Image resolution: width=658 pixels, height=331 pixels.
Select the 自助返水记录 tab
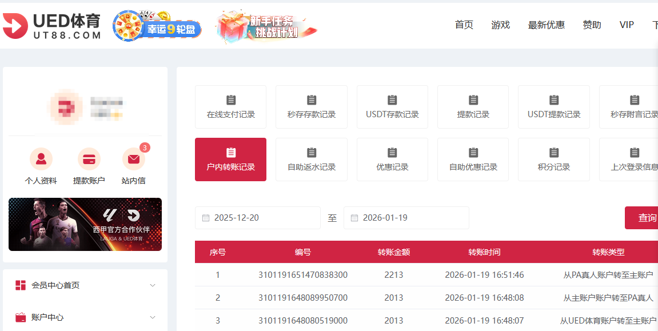(312, 159)
